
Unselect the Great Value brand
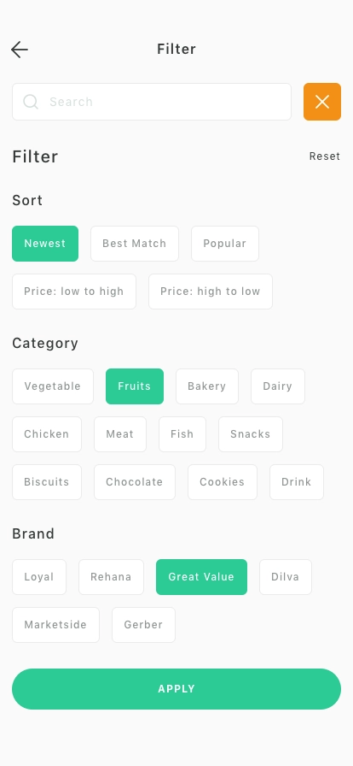(x=201, y=576)
